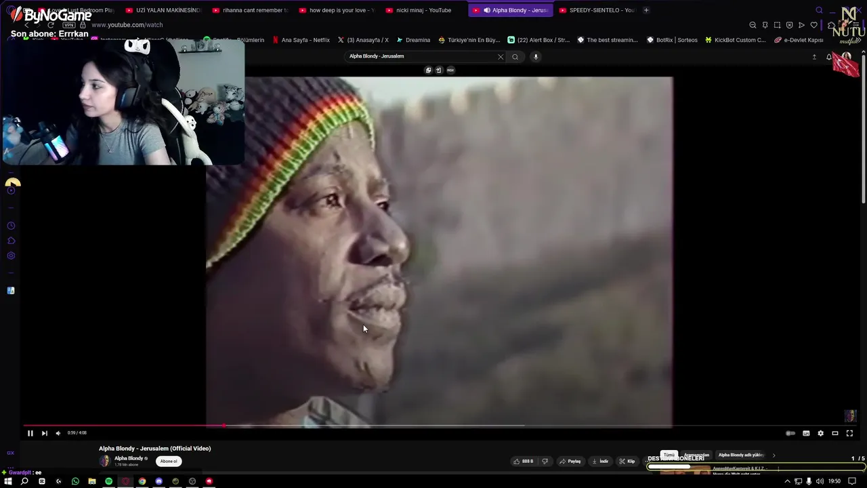Switch to 'UZİ YALAN MAKİNESİNDE' tab
This screenshot has height=488, width=867.
[164, 10]
